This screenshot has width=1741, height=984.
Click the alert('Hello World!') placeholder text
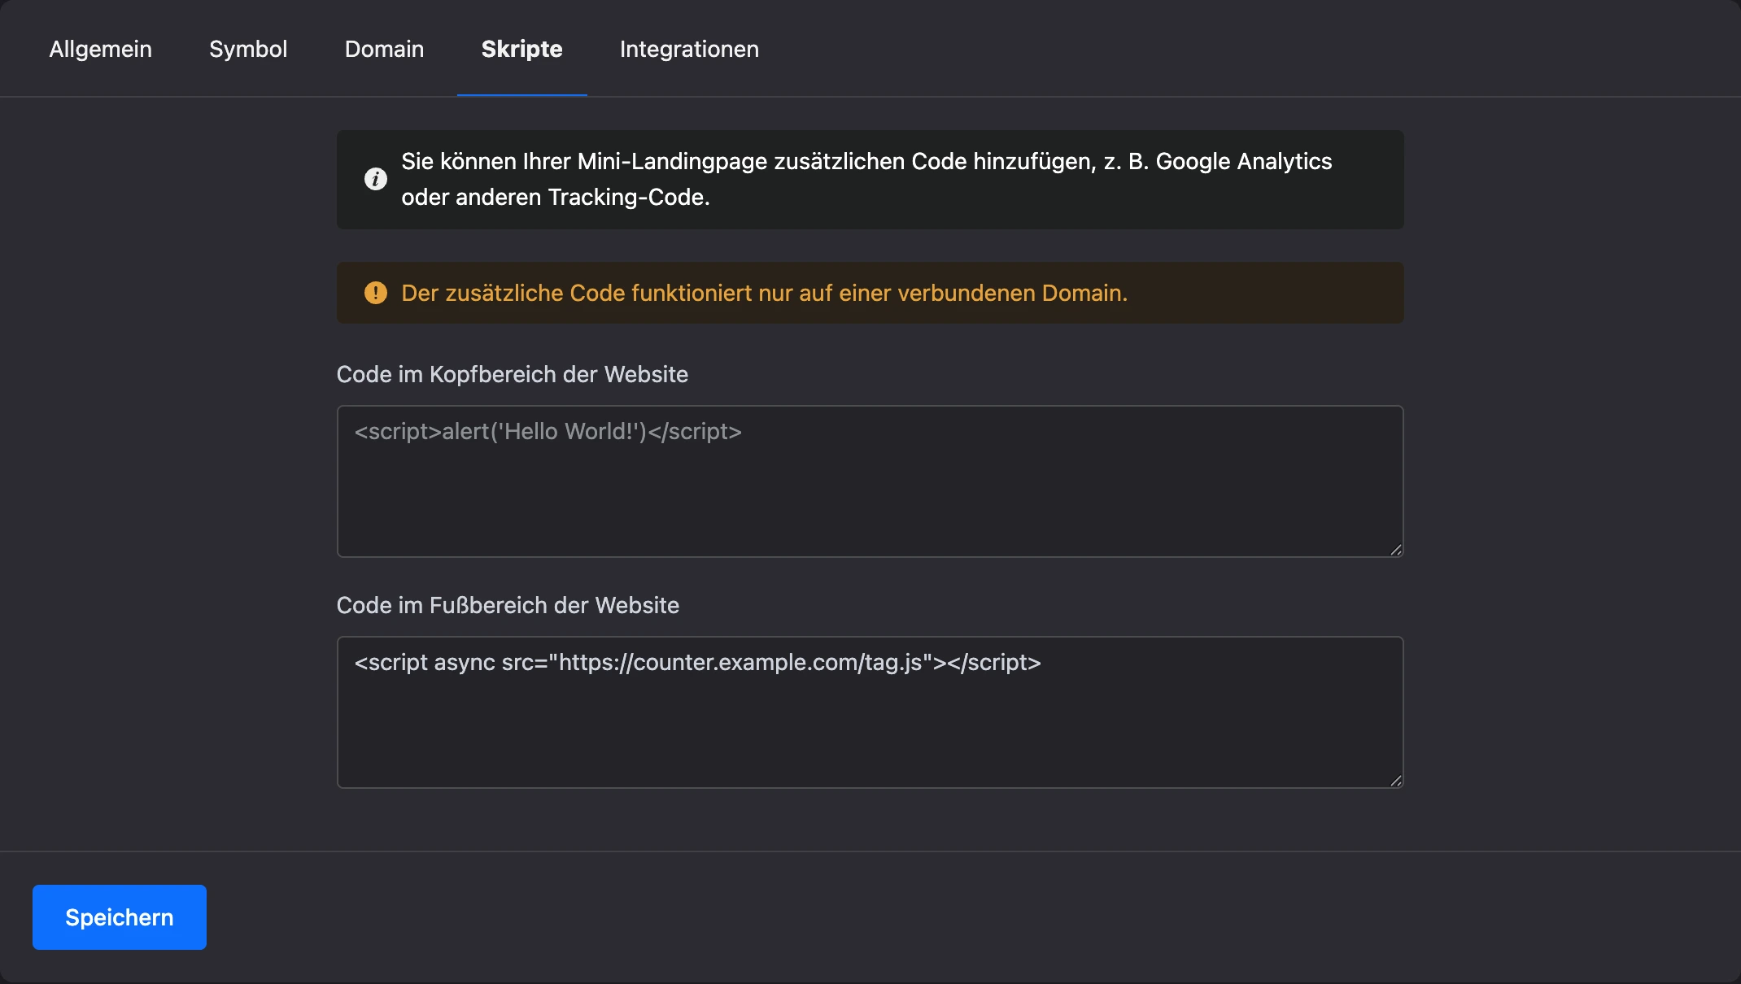click(548, 431)
